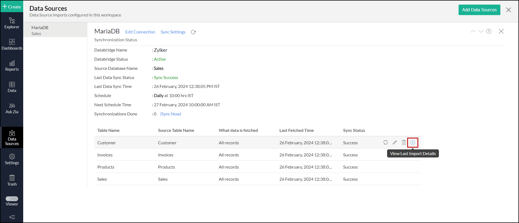Image resolution: width=519 pixels, height=223 pixels.
Task: Toggle the Viewer mode switch
Action: pos(12,199)
